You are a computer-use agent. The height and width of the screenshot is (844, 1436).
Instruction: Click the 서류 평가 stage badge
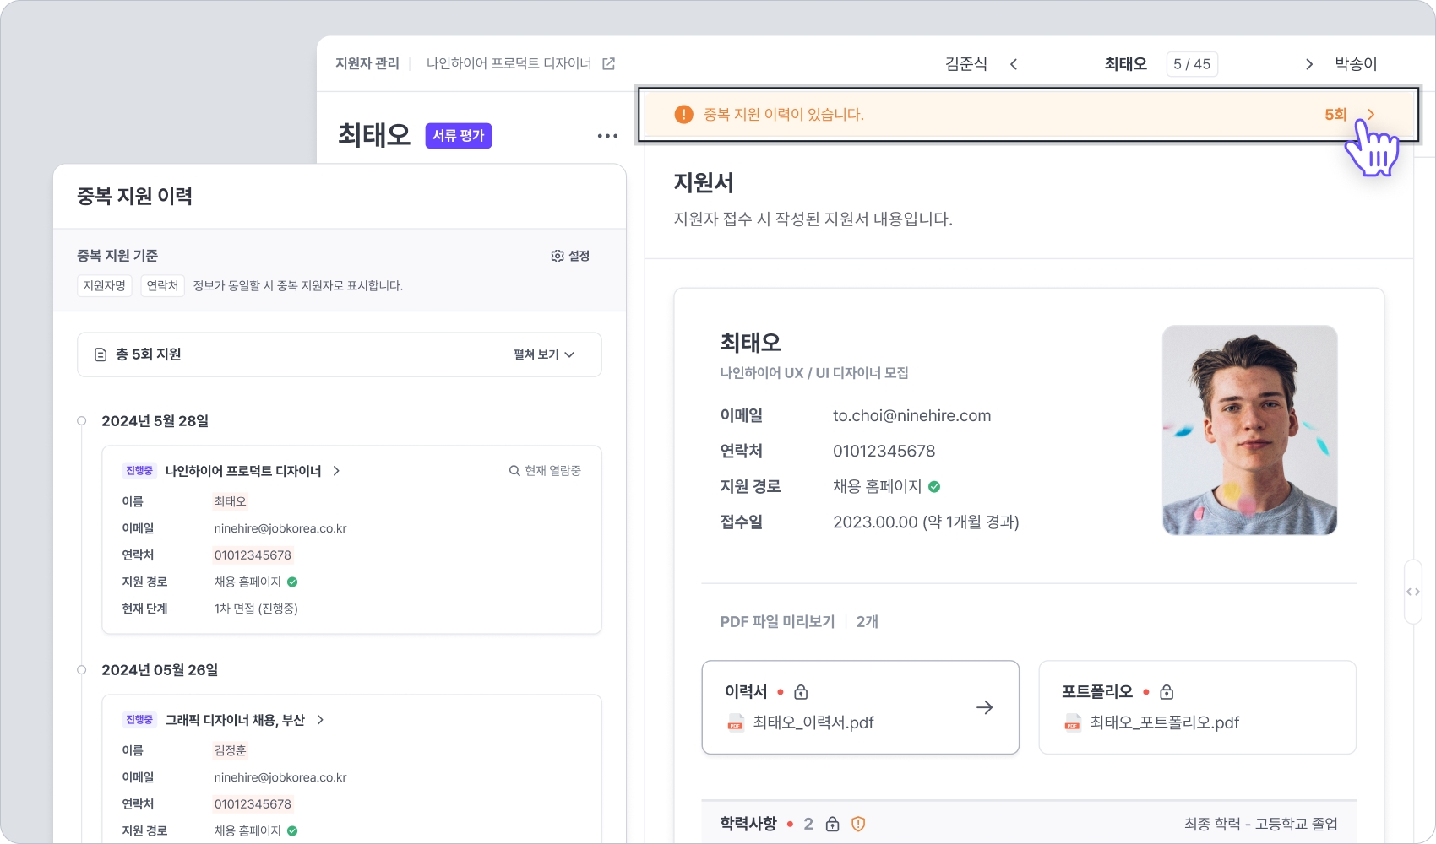tap(459, 136)
